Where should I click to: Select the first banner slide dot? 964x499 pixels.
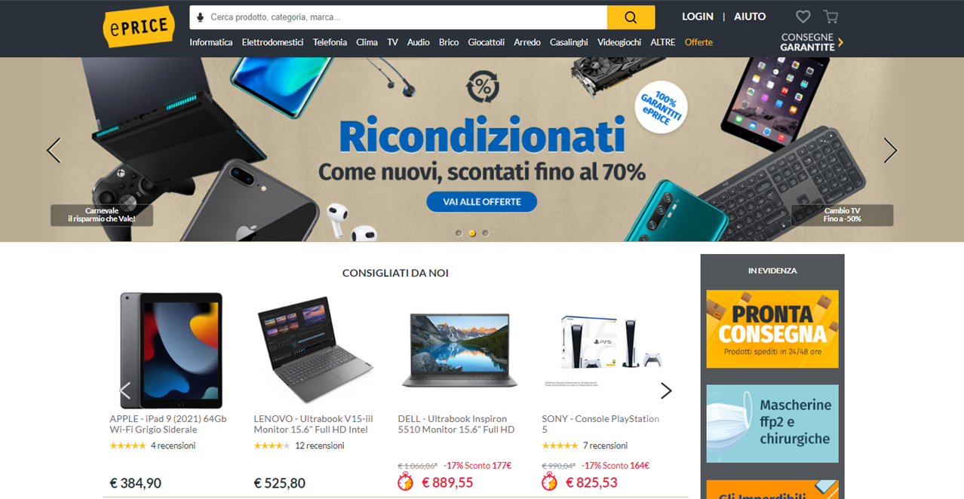tap(459, 233)
